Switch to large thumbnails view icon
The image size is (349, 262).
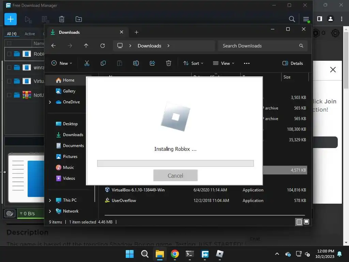(306, 222)
